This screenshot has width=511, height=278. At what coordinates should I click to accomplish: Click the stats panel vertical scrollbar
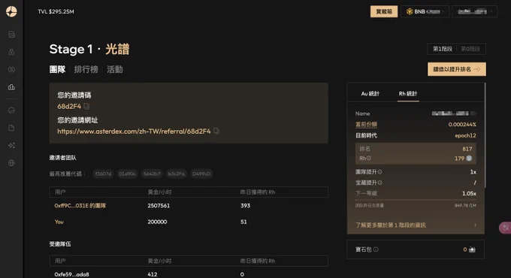pos(485,135)
